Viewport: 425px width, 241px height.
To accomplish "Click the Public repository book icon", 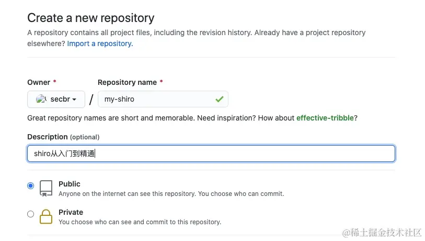I will click(47, 188).
